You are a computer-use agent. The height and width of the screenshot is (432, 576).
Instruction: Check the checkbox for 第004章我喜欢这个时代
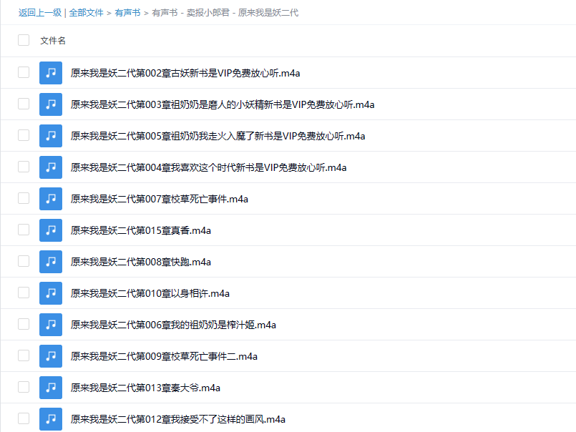pyautogui.click(x=24, y=167)
